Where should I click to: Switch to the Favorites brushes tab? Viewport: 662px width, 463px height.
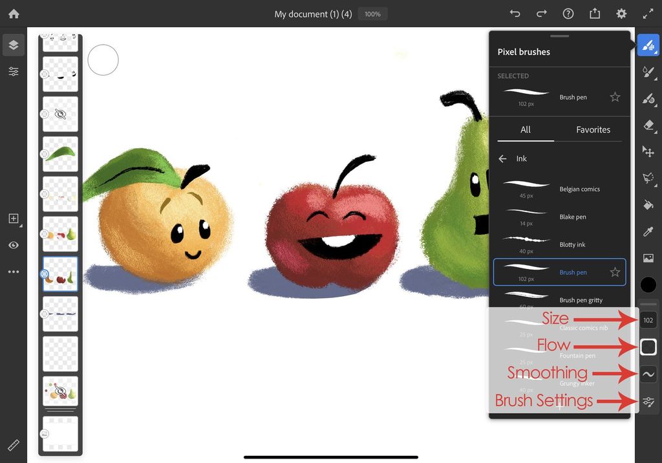tap(592, 129)
